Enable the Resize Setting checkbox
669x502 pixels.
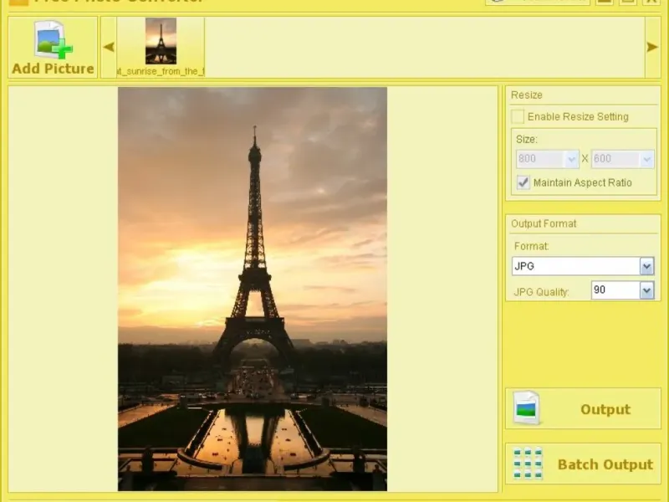point(518,116)
